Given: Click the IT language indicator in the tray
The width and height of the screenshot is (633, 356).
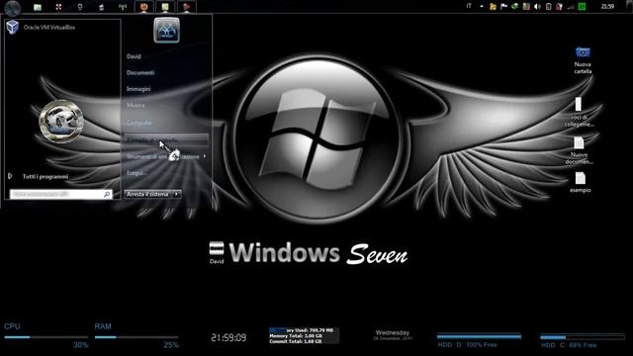Looking at the screenshot, I should [469, 6].
